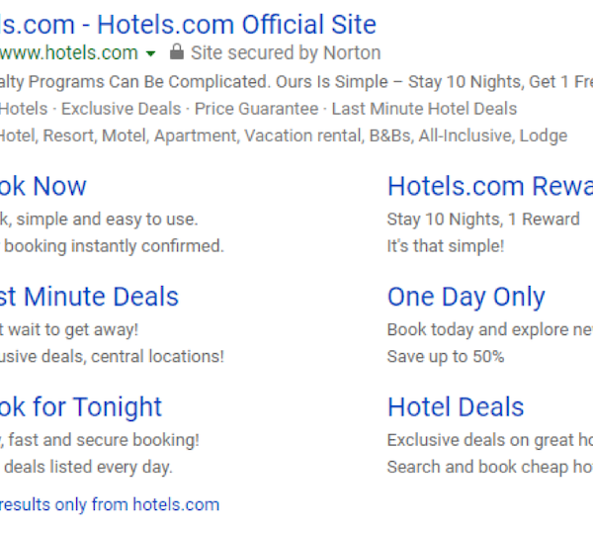The height and width of the screenshot is (533, 593).
Task: Select the Book Now sitelink
Action: pyautogui.click(x=43, y=186)
